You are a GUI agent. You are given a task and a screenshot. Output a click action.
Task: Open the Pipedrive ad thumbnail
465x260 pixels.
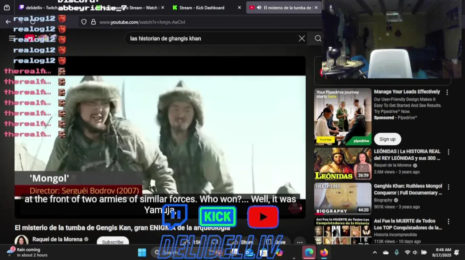coord(343,117)
